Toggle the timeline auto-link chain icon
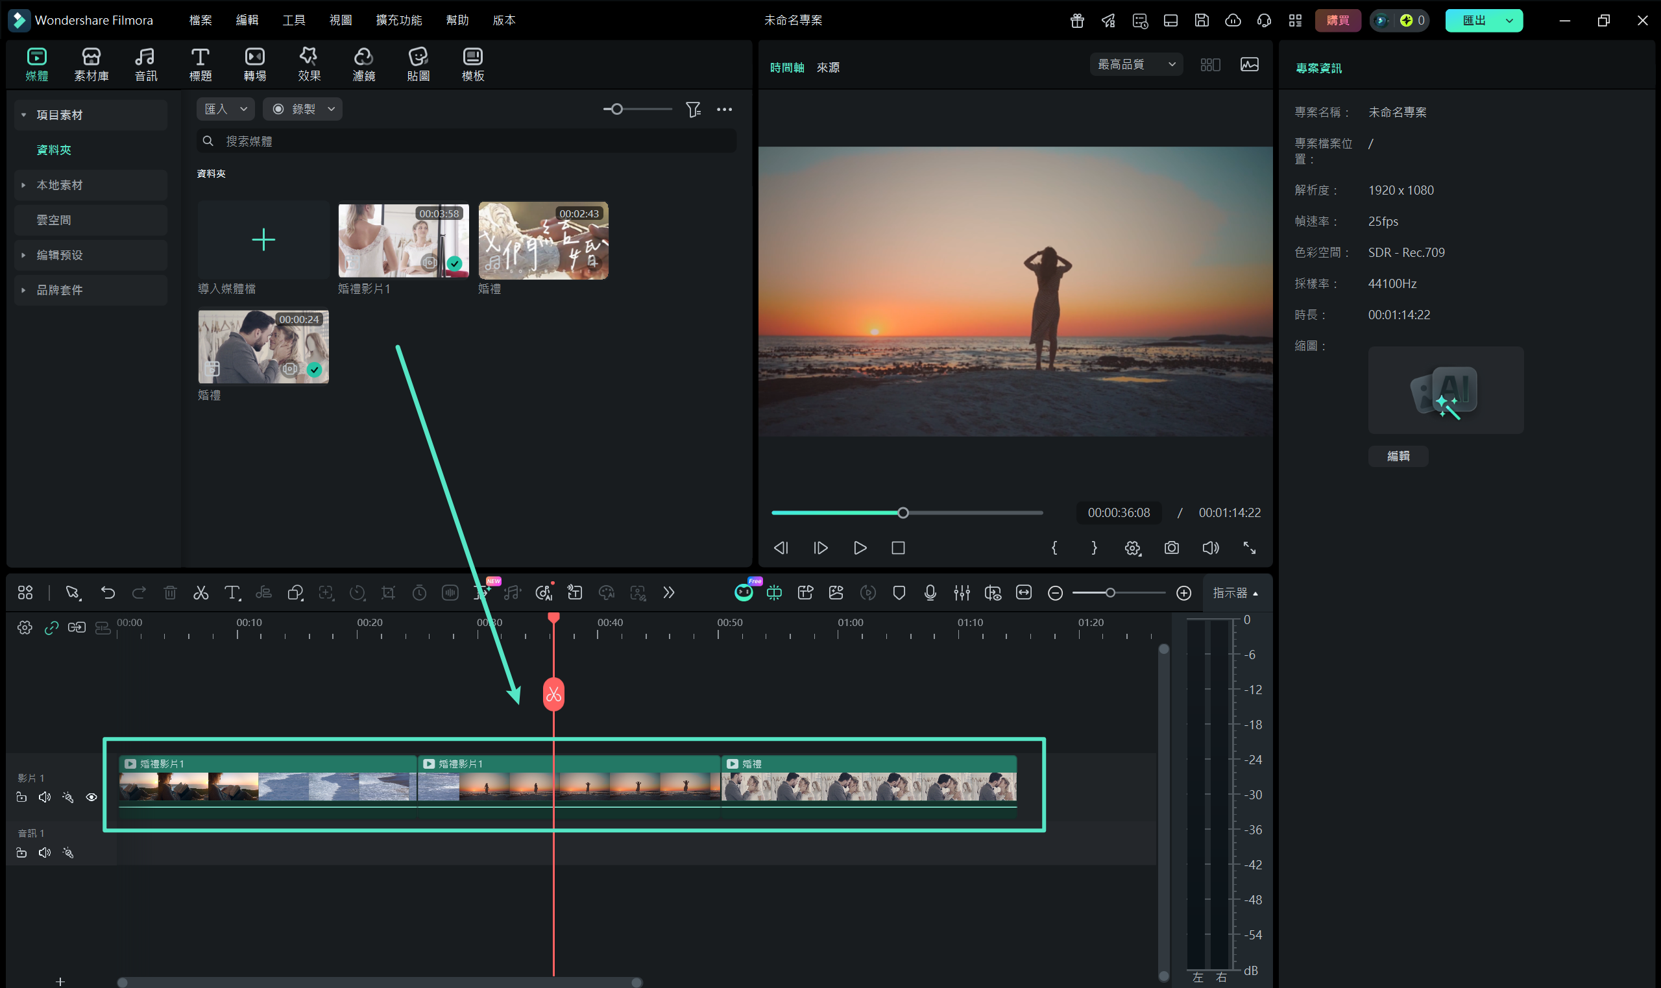This screenshot has height=988, width=1661. click(51, 627)
